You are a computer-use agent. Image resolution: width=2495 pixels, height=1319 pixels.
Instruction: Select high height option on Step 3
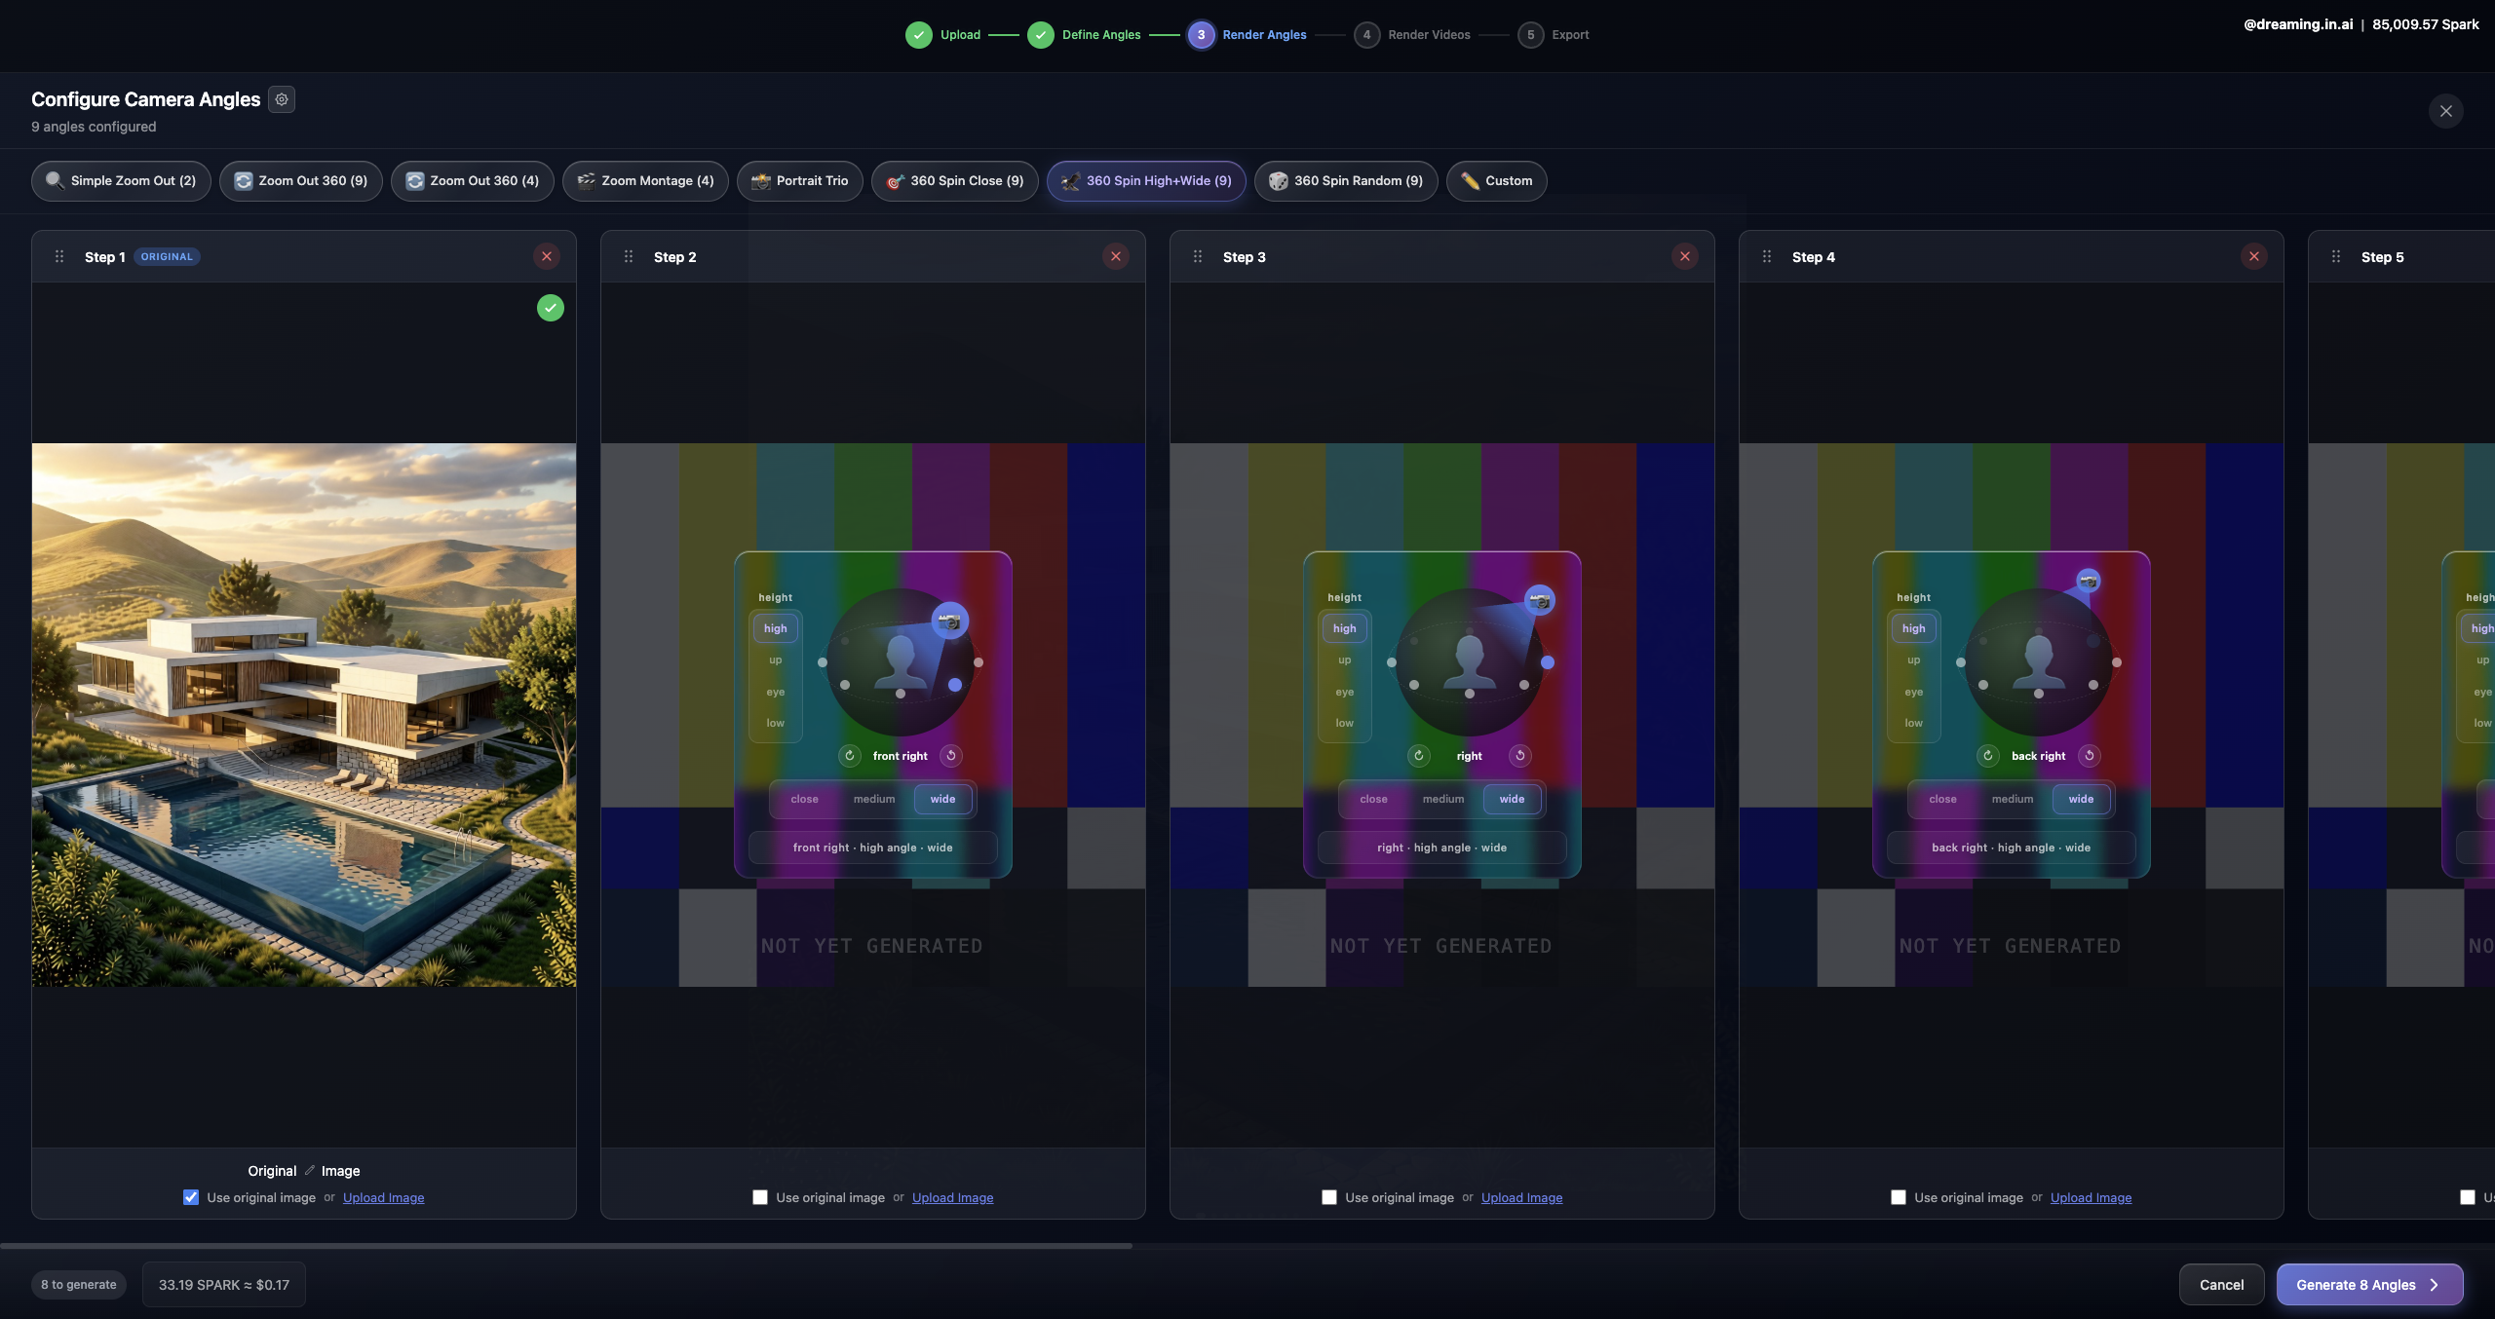[1343, 627]
